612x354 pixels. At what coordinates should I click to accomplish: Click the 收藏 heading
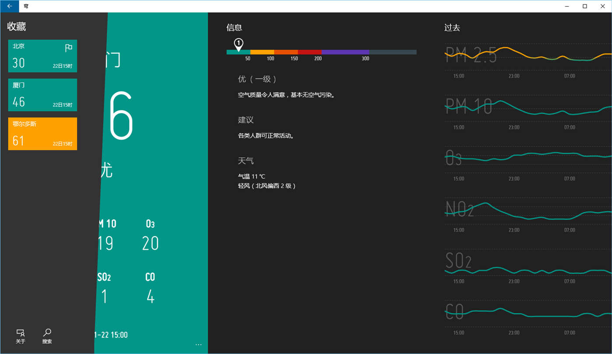[x=17, y=27]
